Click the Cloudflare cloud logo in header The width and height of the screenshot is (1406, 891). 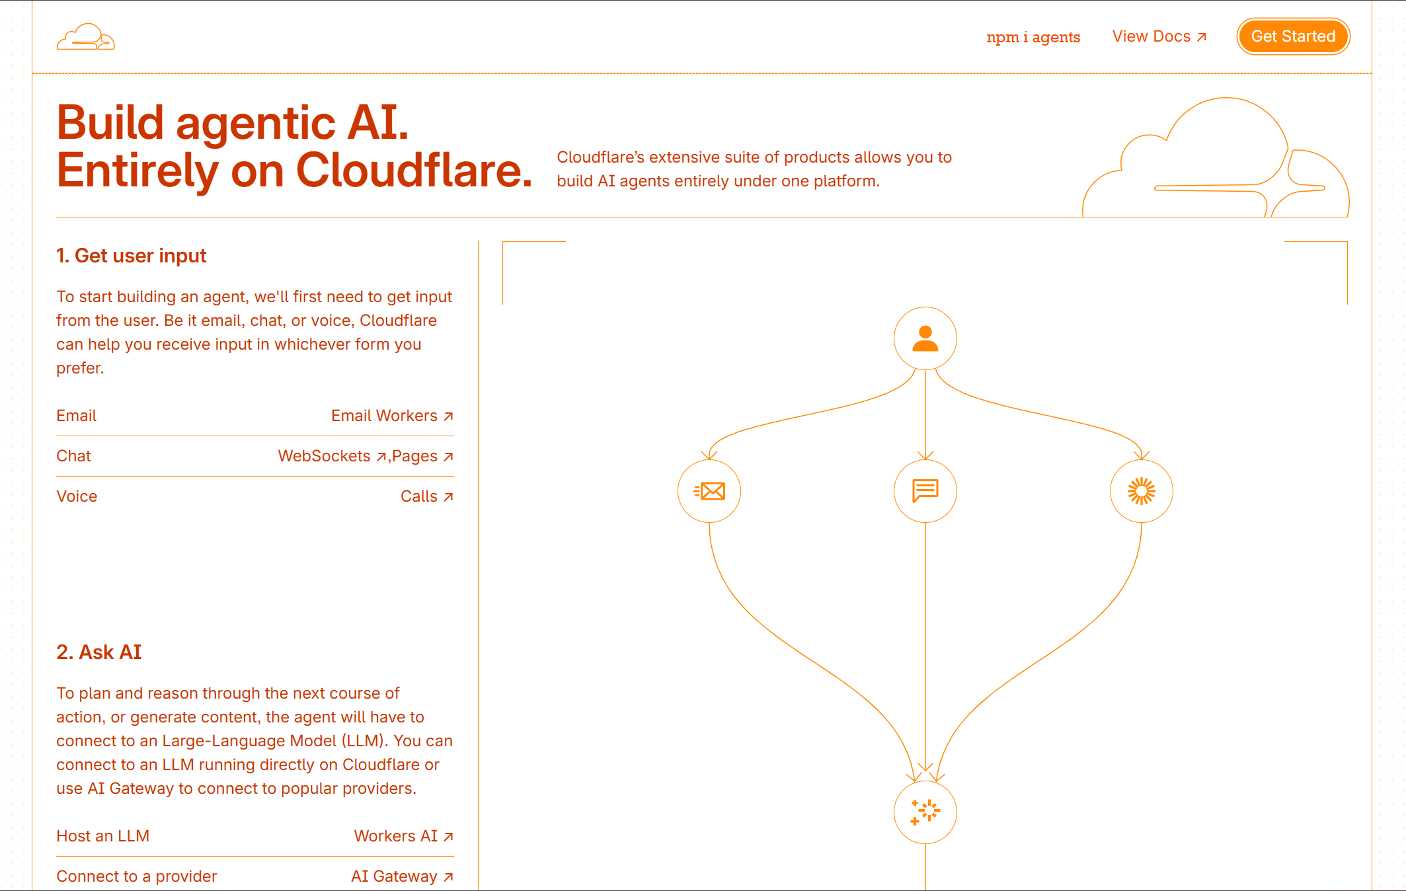click(x=85, y=37)
